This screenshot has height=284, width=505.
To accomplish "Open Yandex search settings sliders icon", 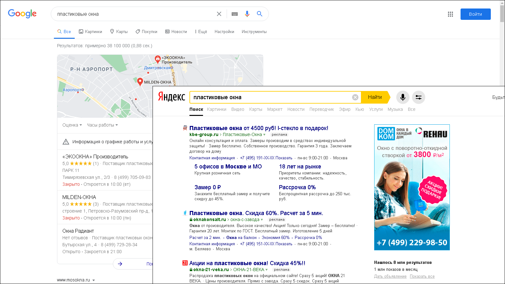I will (419, 97).
